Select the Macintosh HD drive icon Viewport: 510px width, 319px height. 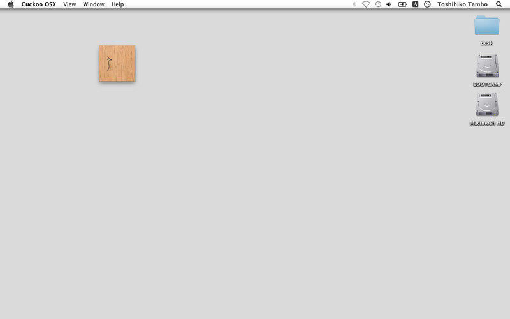pos(487,105)
